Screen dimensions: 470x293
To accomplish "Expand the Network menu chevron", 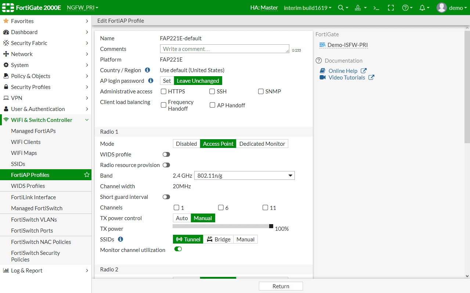I will coord(87,54).
